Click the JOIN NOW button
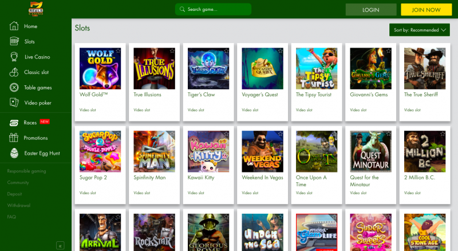The height and width of the screenshot is (251, 458). coord(426,10)
